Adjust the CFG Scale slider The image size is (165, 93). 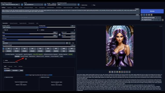pos(39,40)
